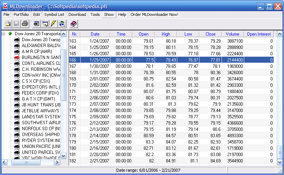Open portfolio file with folder toolbar icon
The image size is (284, 175).
click(8, 24)
